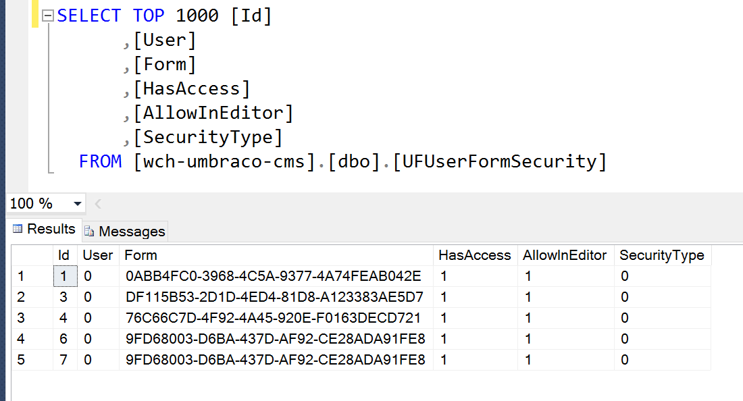The width and height of the screenshot is (743, 401).
Task: Place cursor on UFUserFormSecurity table name
Action: tap(499, 161)
